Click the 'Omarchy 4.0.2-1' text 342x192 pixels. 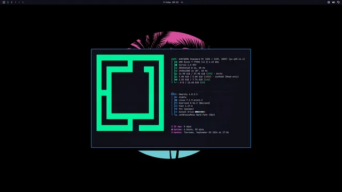[188, 94]
